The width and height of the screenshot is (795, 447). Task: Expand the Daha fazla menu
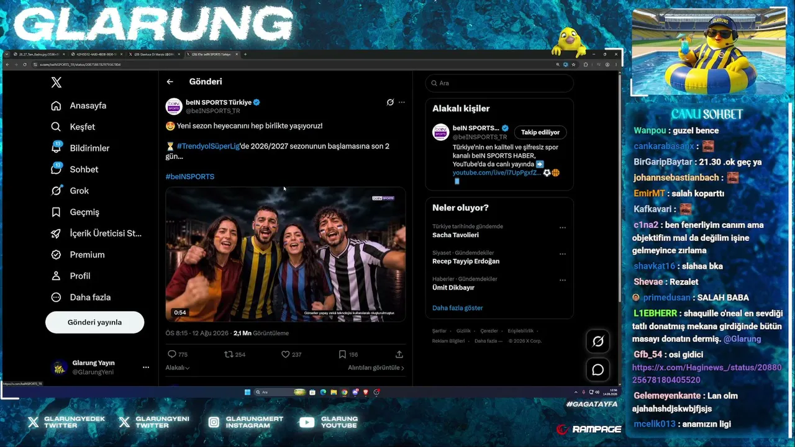81,297
